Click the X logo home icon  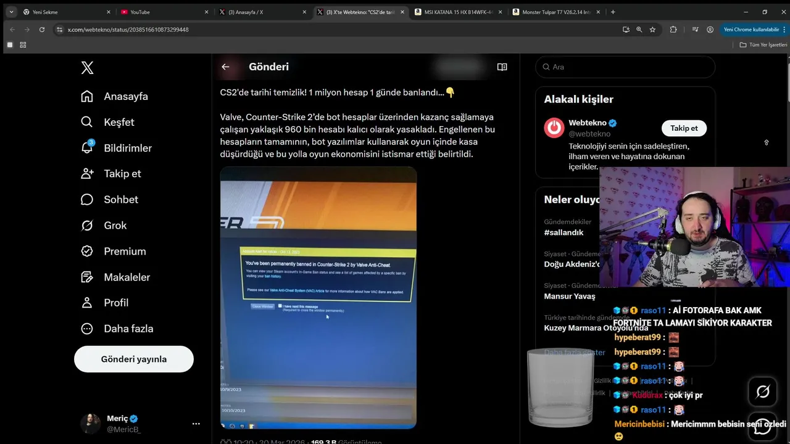87,67
